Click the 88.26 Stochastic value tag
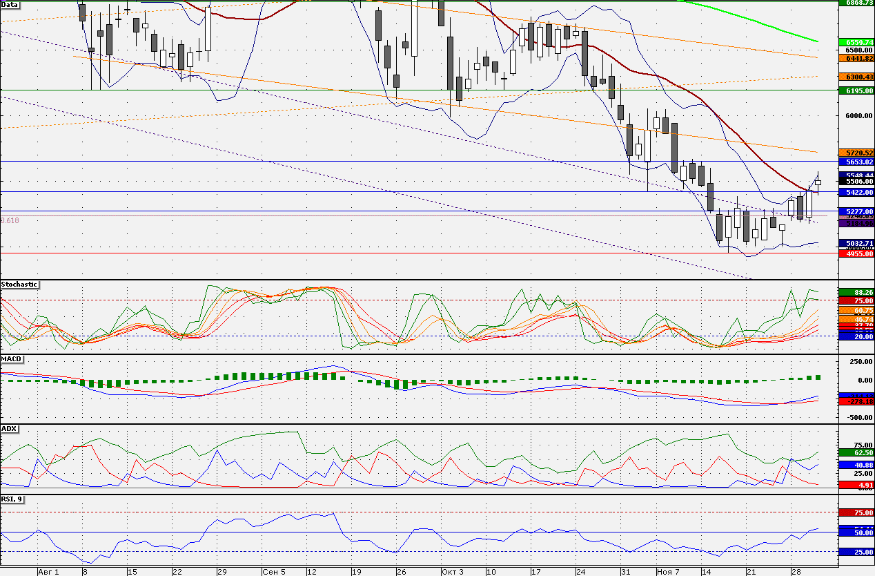The image size is (875, 576). tap(856, 292)
